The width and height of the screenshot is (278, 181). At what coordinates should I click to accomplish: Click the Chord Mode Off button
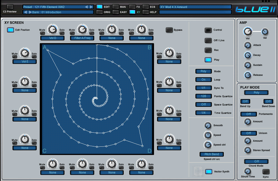coord(256,161)
